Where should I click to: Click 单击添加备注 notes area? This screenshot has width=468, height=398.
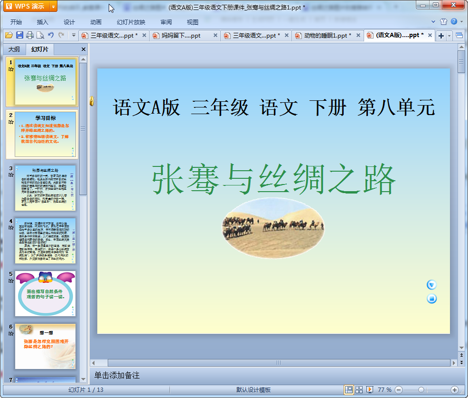point(117,376)
